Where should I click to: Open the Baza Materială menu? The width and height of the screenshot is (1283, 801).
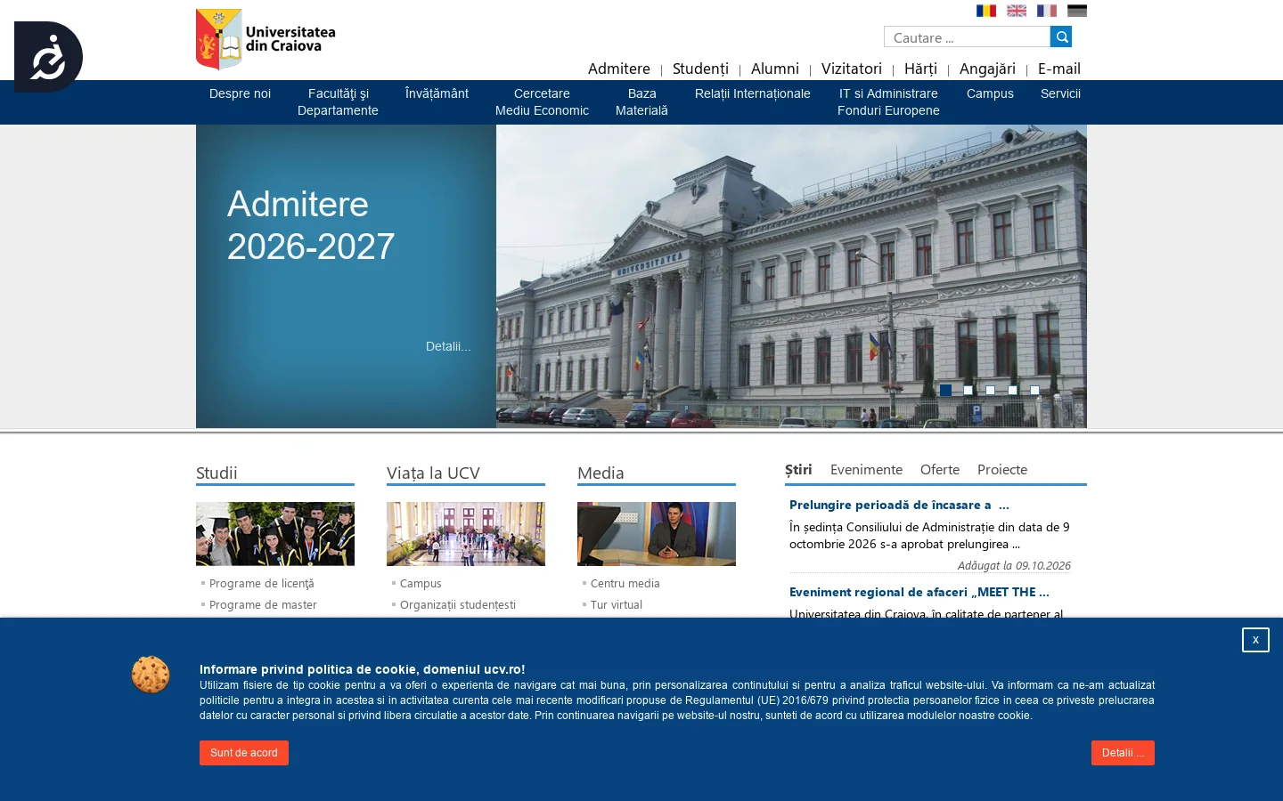[641, 101]
